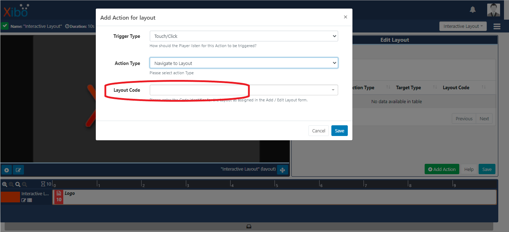Open the user profile avatar
The image size is (509, 232).
(493, 10)
